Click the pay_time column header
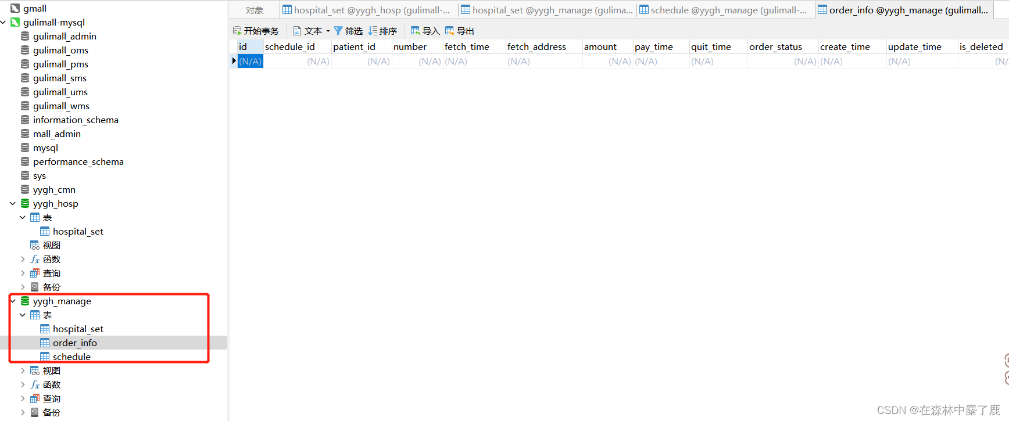The width and height of the screenshot is (1009, 421). click(x=661, y=46)
